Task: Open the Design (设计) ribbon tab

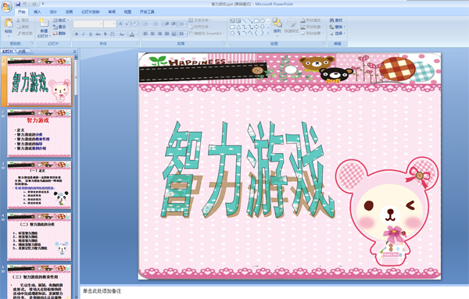Action: tap(53, 12)
